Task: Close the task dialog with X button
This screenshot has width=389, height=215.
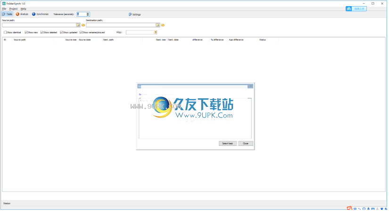Action: point(250,86)
